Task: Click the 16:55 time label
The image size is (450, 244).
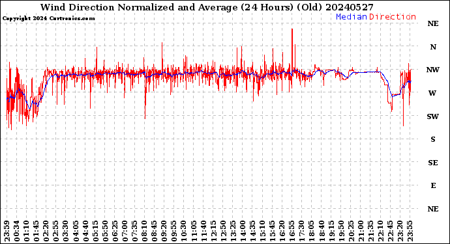Action: click(292, 231)
